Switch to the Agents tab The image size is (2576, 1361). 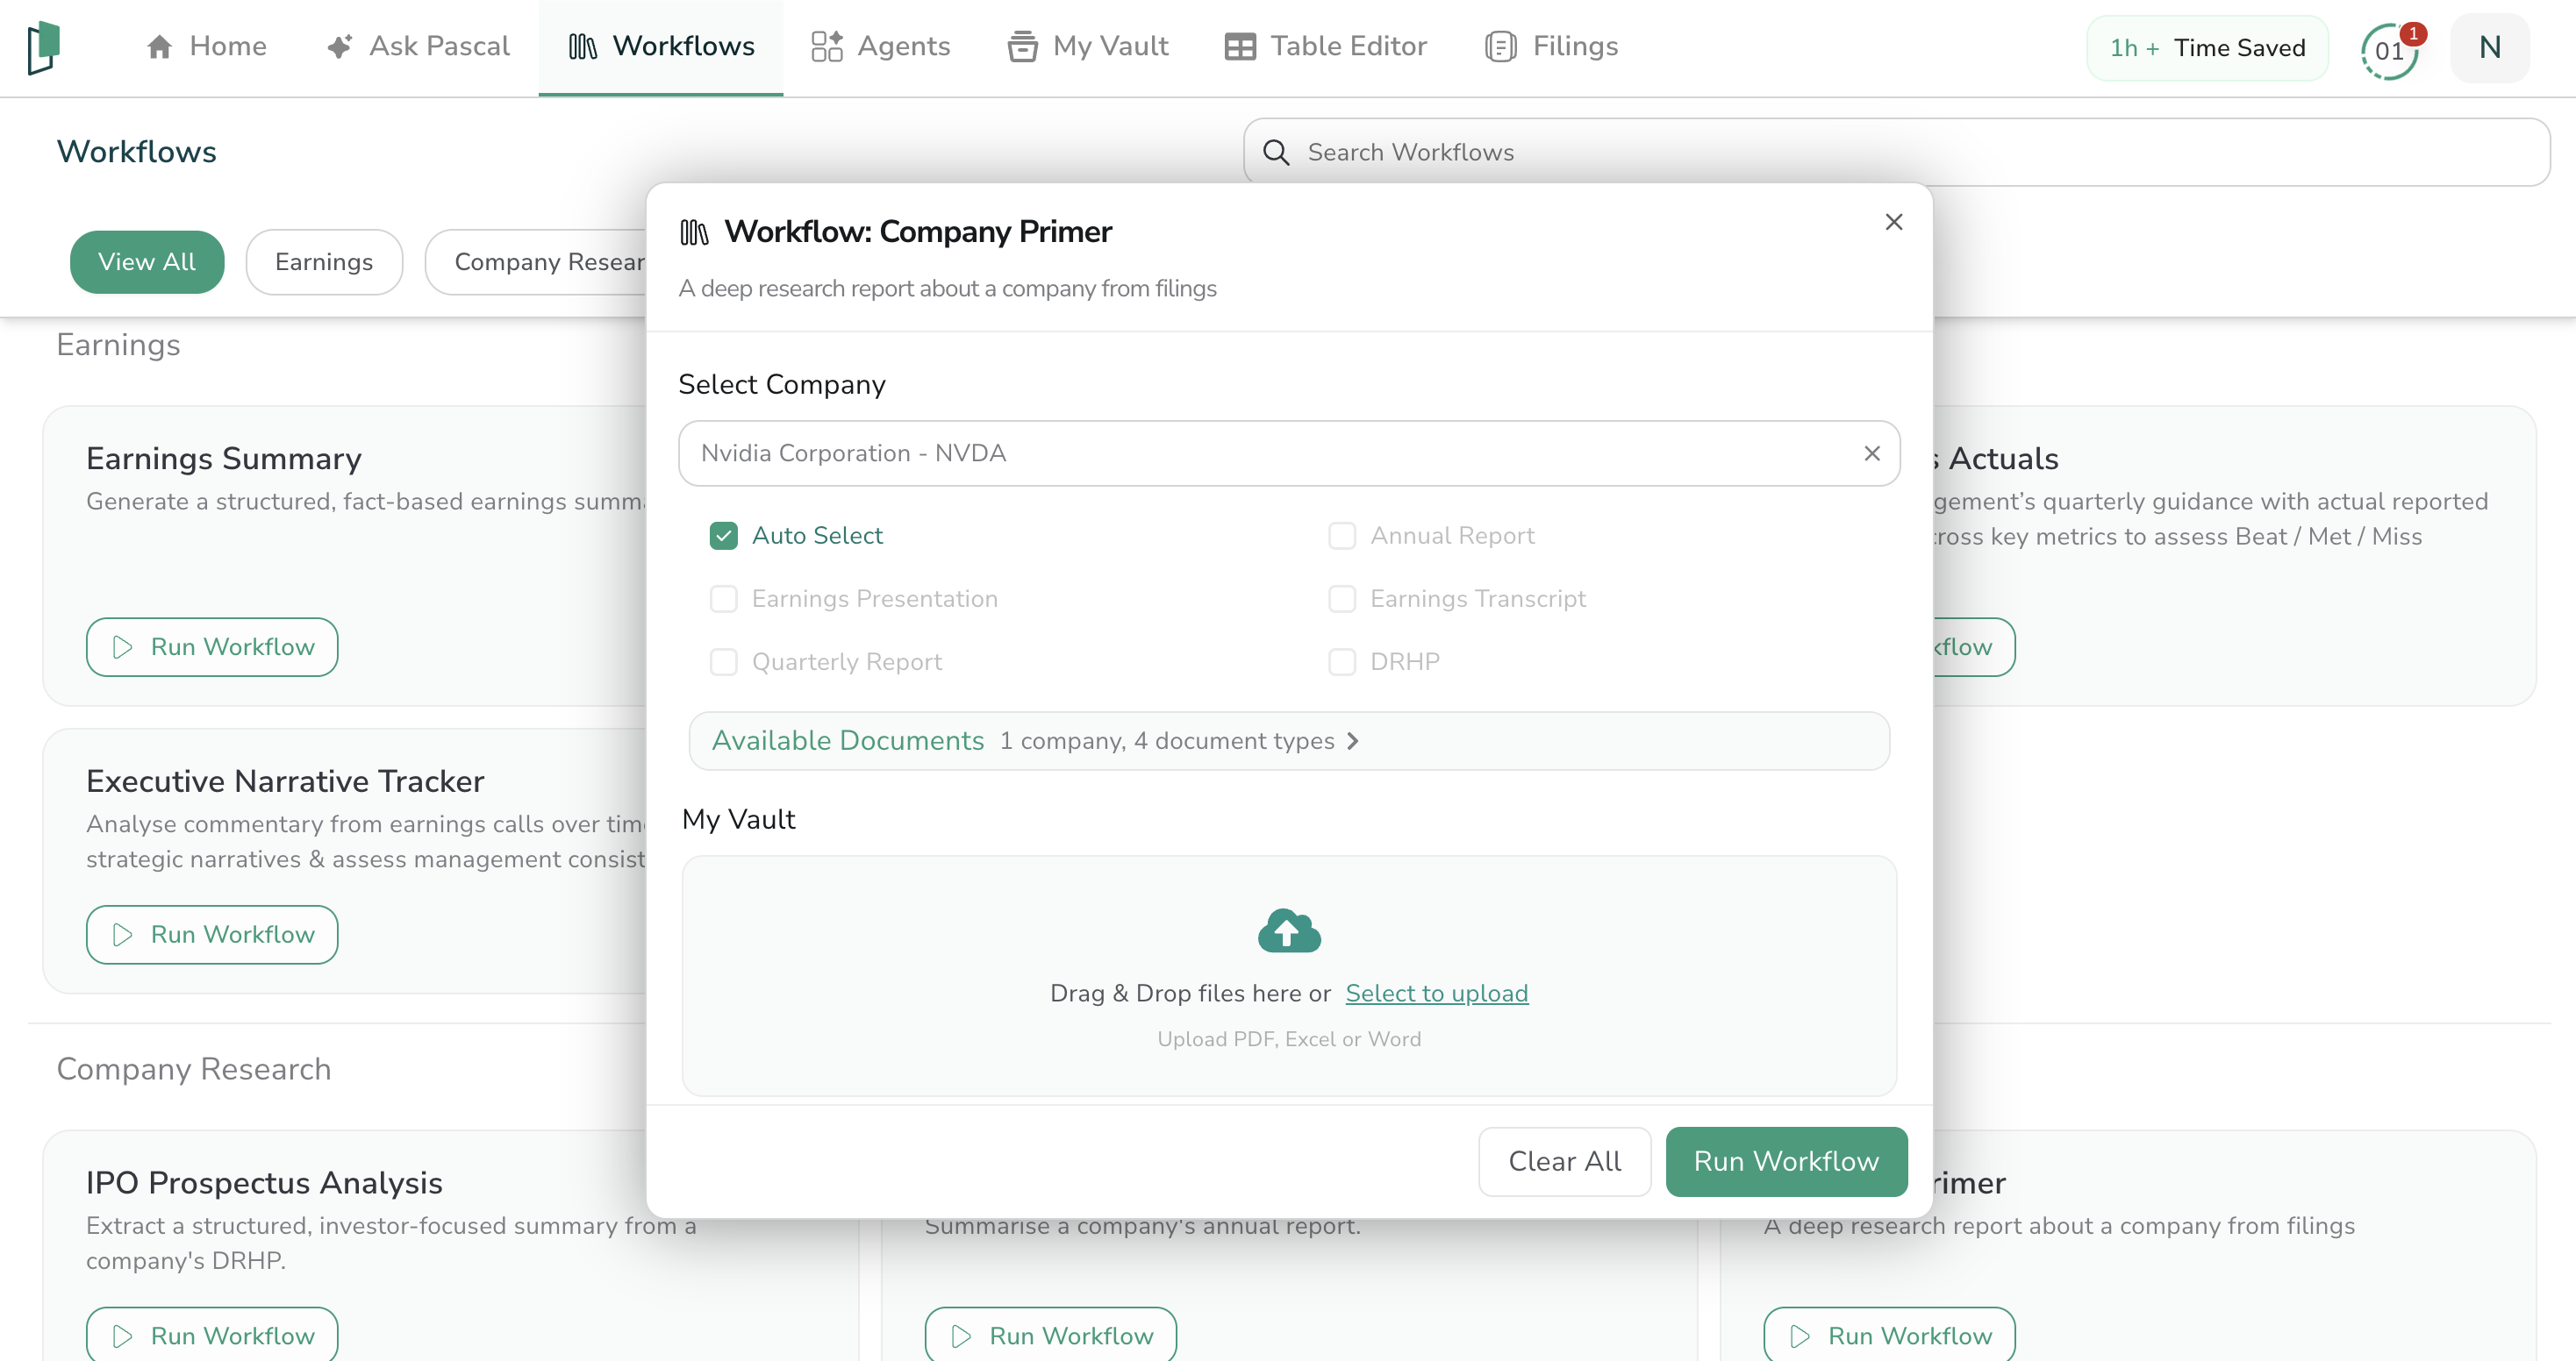(x=880, y=47)
